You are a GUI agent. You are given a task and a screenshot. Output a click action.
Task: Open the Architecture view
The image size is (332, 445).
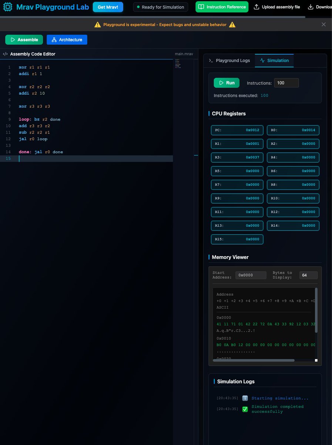pyautogui.click(x=67, y=40)
